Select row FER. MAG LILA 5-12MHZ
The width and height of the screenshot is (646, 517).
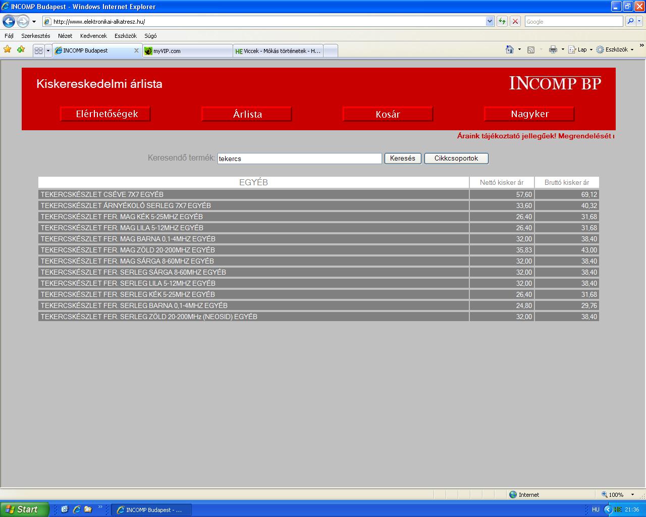(253, 228)
